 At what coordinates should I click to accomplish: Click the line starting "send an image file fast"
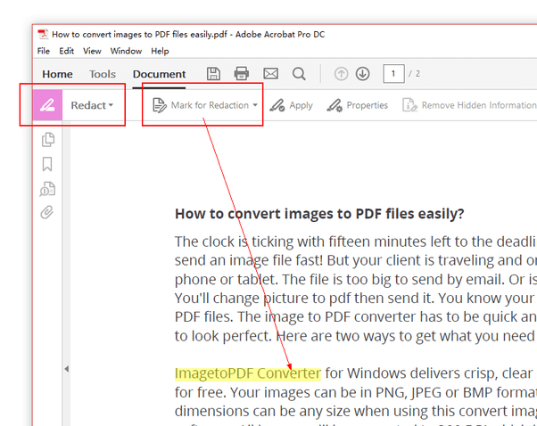pos(356,261)
